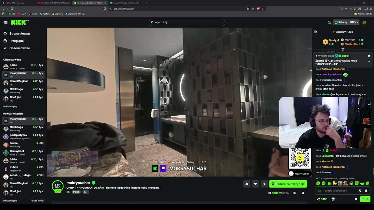
Task: Click Podaruj subskrypcje button
Action: tap(288, 184)
